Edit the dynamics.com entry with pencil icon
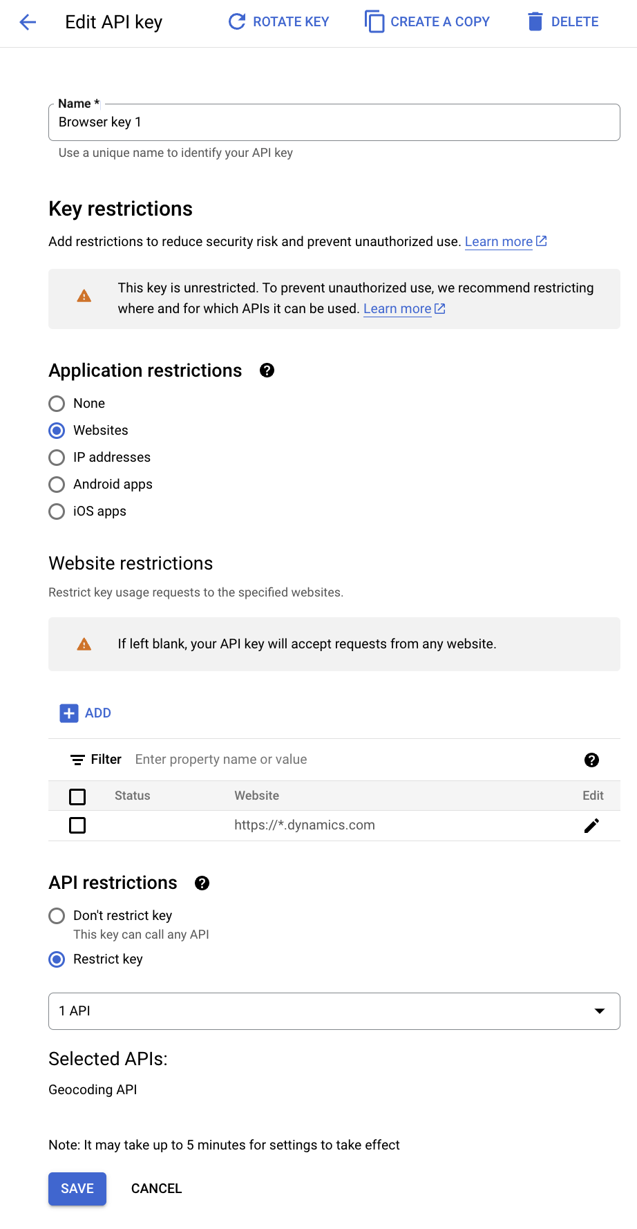This screenshot has height=1229, width=637. click(591, 825)
